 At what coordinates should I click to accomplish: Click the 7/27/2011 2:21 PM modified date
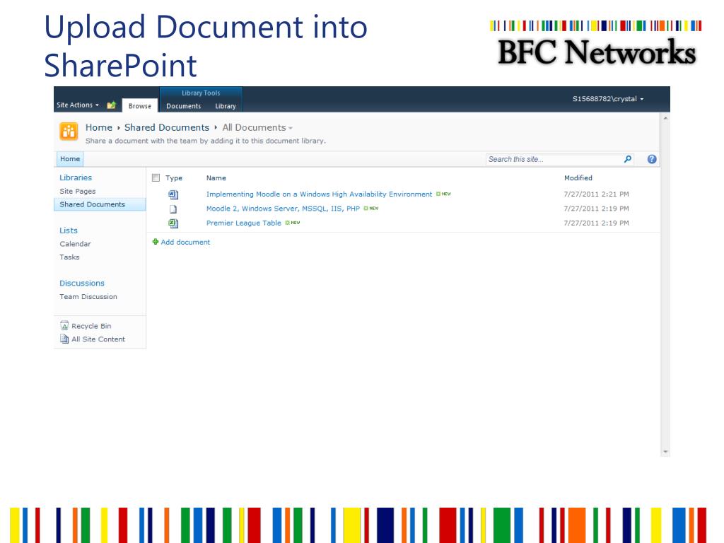point(596,194)
